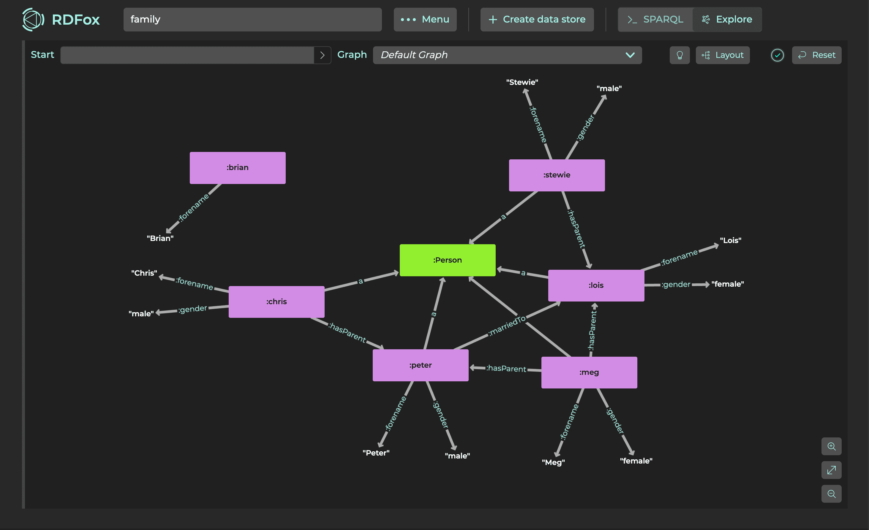This screenshot has width=869, height=530.
Task: Select the :brian graph node
Action: (237, 168)
